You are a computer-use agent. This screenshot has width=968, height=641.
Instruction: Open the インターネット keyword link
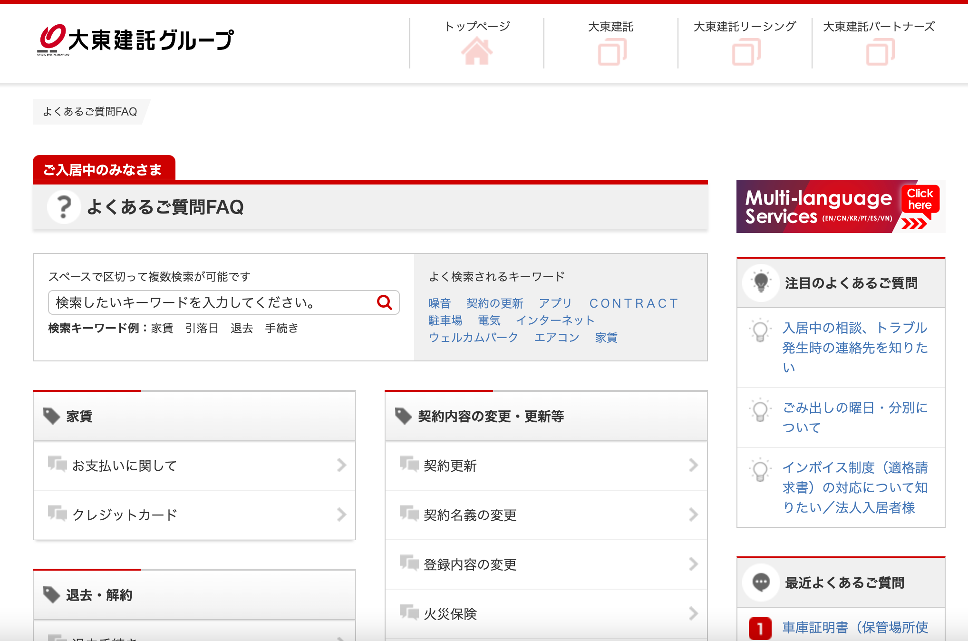coord(555,320)
